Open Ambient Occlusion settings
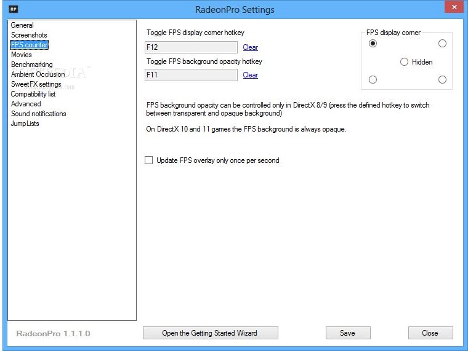This screenshot has width=468, height=351. tap(38, 74)
